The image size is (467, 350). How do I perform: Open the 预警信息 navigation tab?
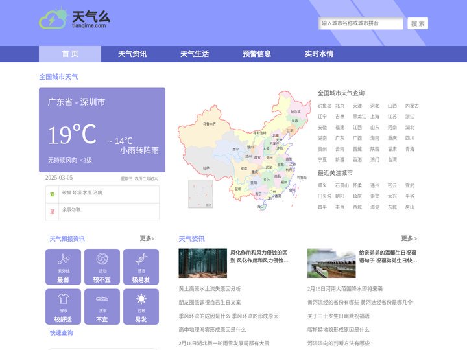click(x=257, y=54)
